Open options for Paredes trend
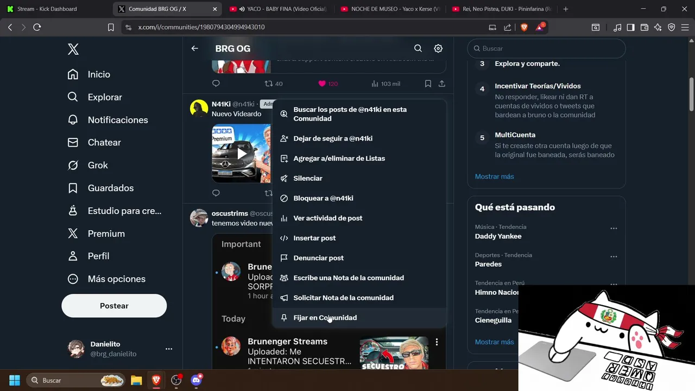695x391 pixels. point(614,257)
